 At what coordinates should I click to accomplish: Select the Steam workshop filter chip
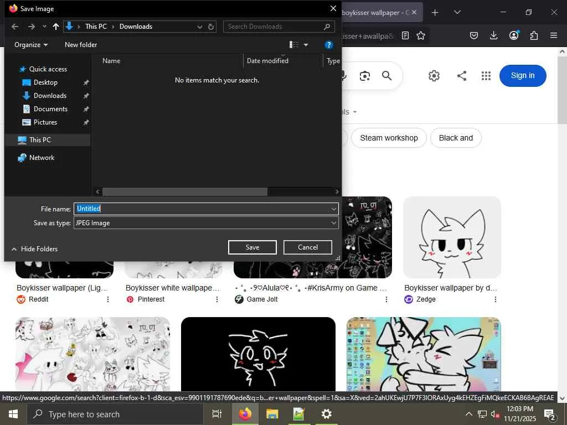(389, 138)
